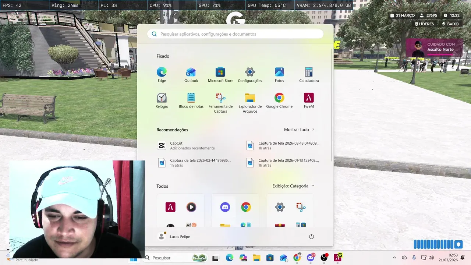
Task: Open Explorador de Arquivos from pinned
Action: coord(250,103)
